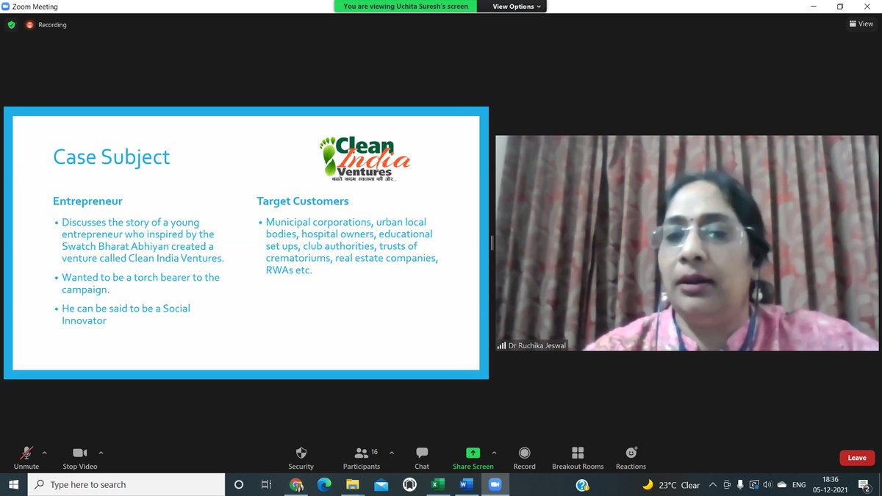
Task: Open the round hexagon-logo app on taskbar
Action: tap(409, 484)
